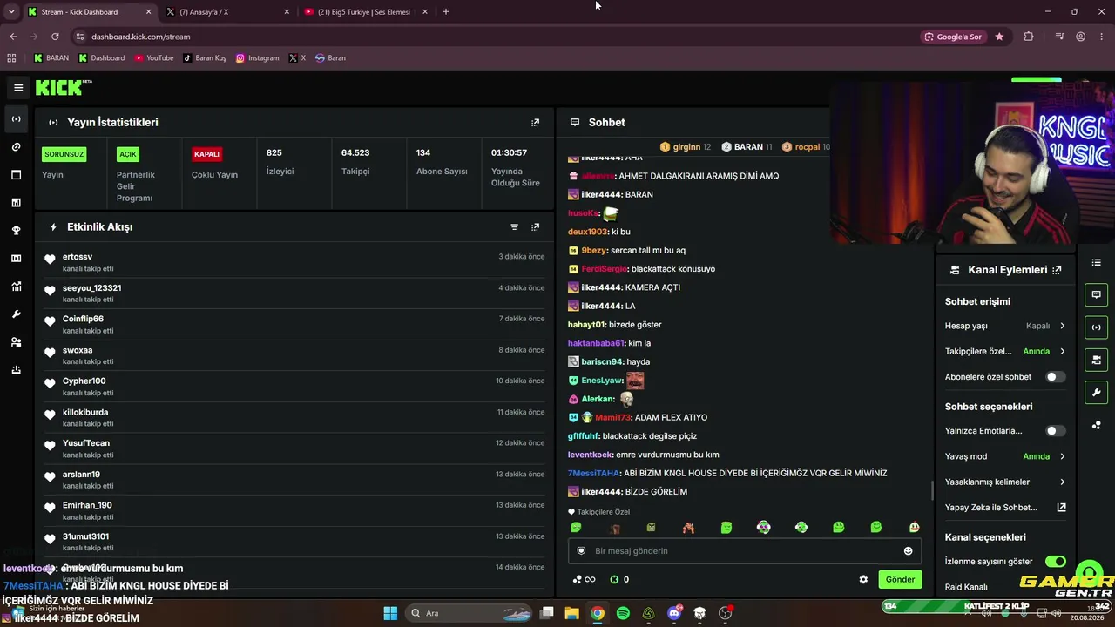This screenshot has width=1115, height=627.
Task: Toggle the stream stats button in right rail
Action: pyautogui.click(x=1096, y=327)
